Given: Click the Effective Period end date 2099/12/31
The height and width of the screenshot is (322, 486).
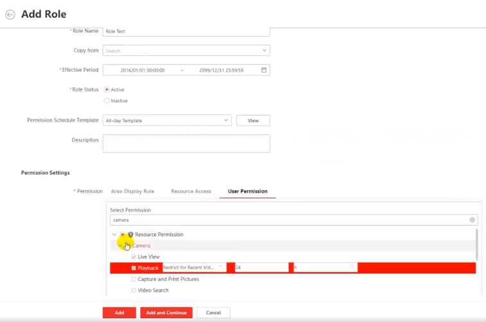Looking at the screenshot, I should (221, 70).
